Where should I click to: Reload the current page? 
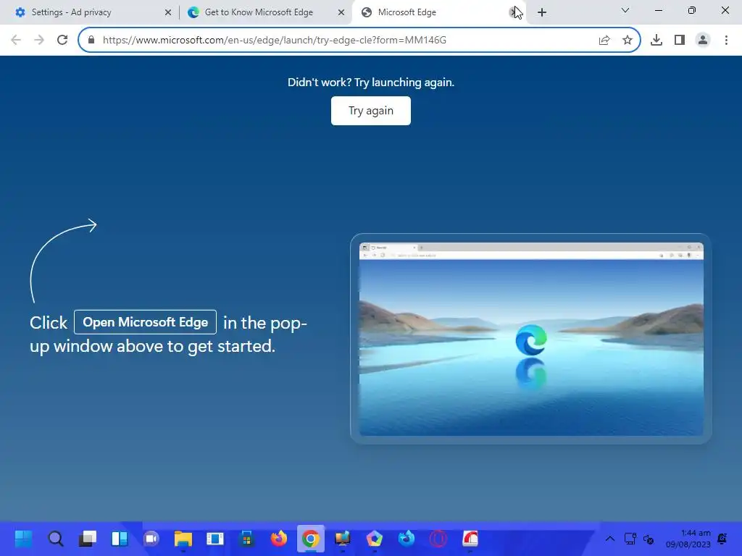point(62,41)
